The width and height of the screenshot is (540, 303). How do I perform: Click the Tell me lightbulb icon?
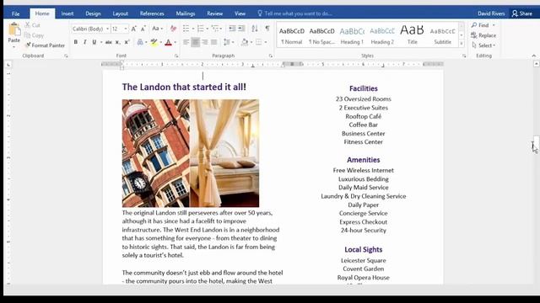point(260,13)
